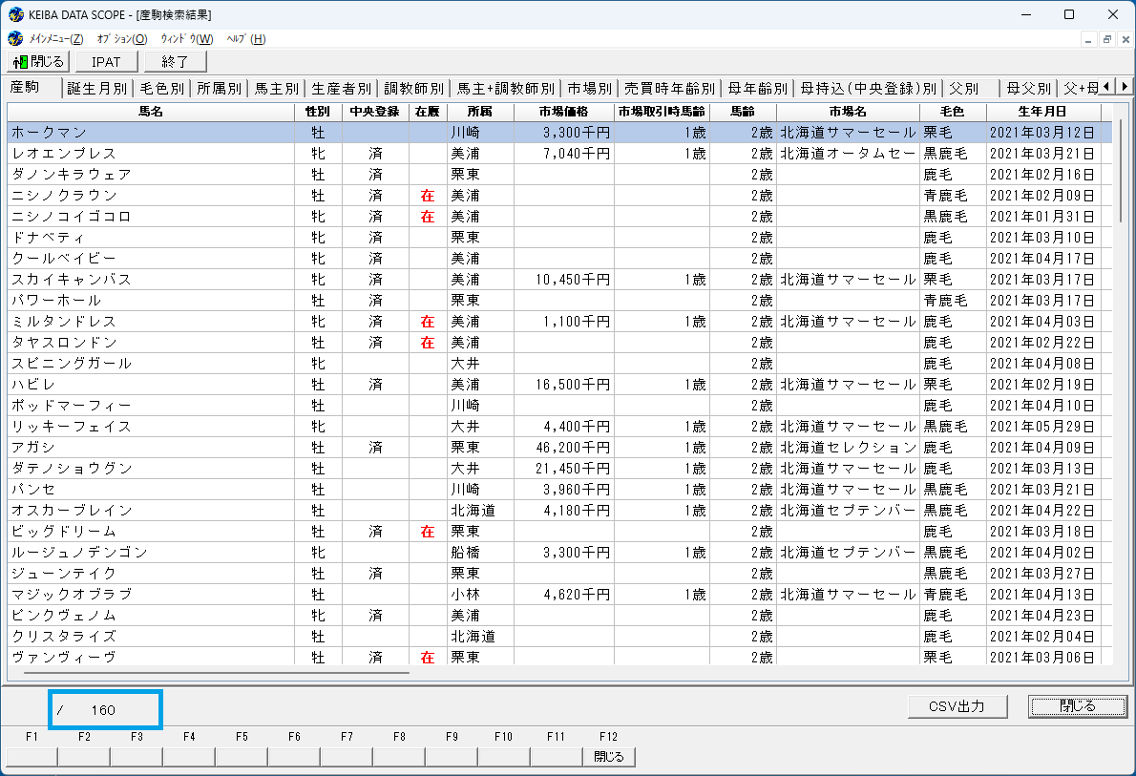
Task: Sort by the 所属 column header
Action: (480, 112)
